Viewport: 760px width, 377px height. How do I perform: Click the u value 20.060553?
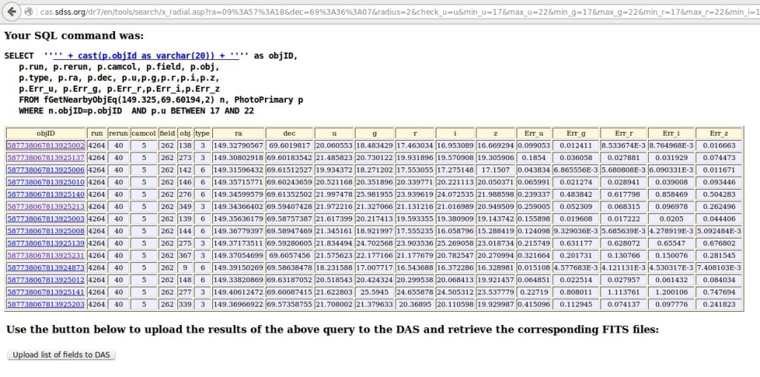point(333,145)
